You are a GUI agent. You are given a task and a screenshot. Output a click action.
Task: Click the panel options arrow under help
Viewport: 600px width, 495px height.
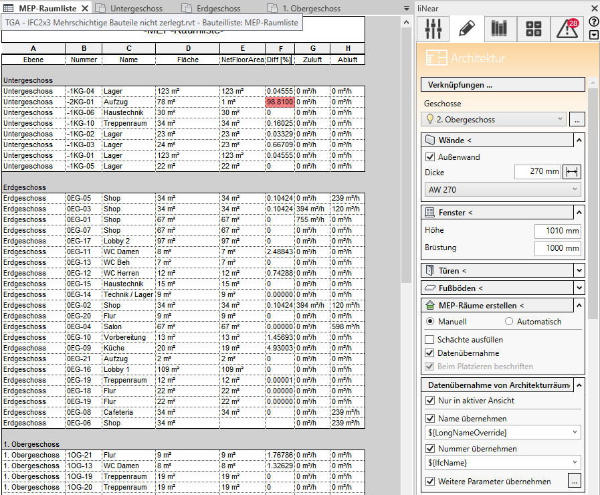[593, 34]
